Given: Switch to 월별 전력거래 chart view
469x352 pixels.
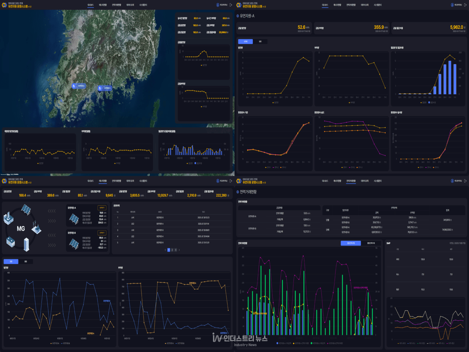Looking at the screenshot, I should 371,243.
